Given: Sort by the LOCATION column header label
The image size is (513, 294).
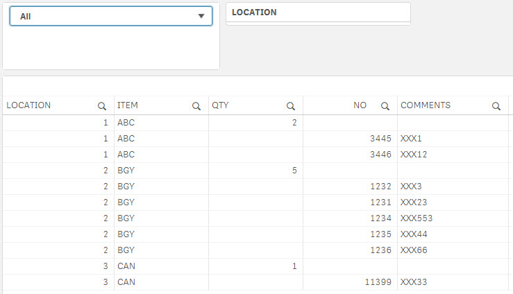Looking at the screenshot, I should pyautogui.click(x=28, y=105).
